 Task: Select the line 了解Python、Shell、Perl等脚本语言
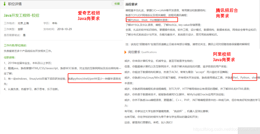tap(147, 20)
